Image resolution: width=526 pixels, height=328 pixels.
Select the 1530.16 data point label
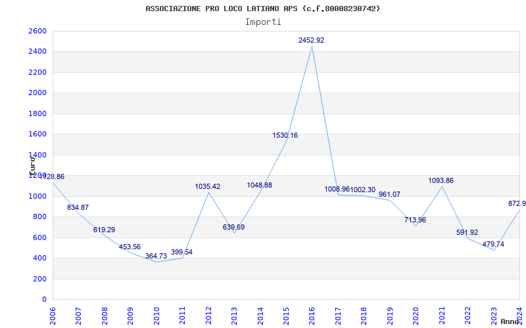tap(285, 136)
